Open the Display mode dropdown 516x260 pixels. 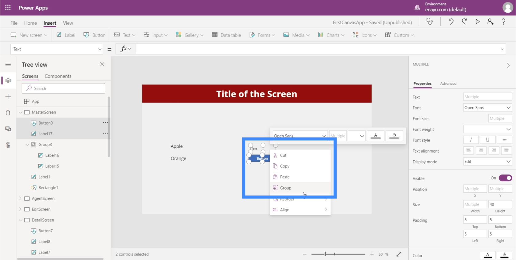coord(487,162)
